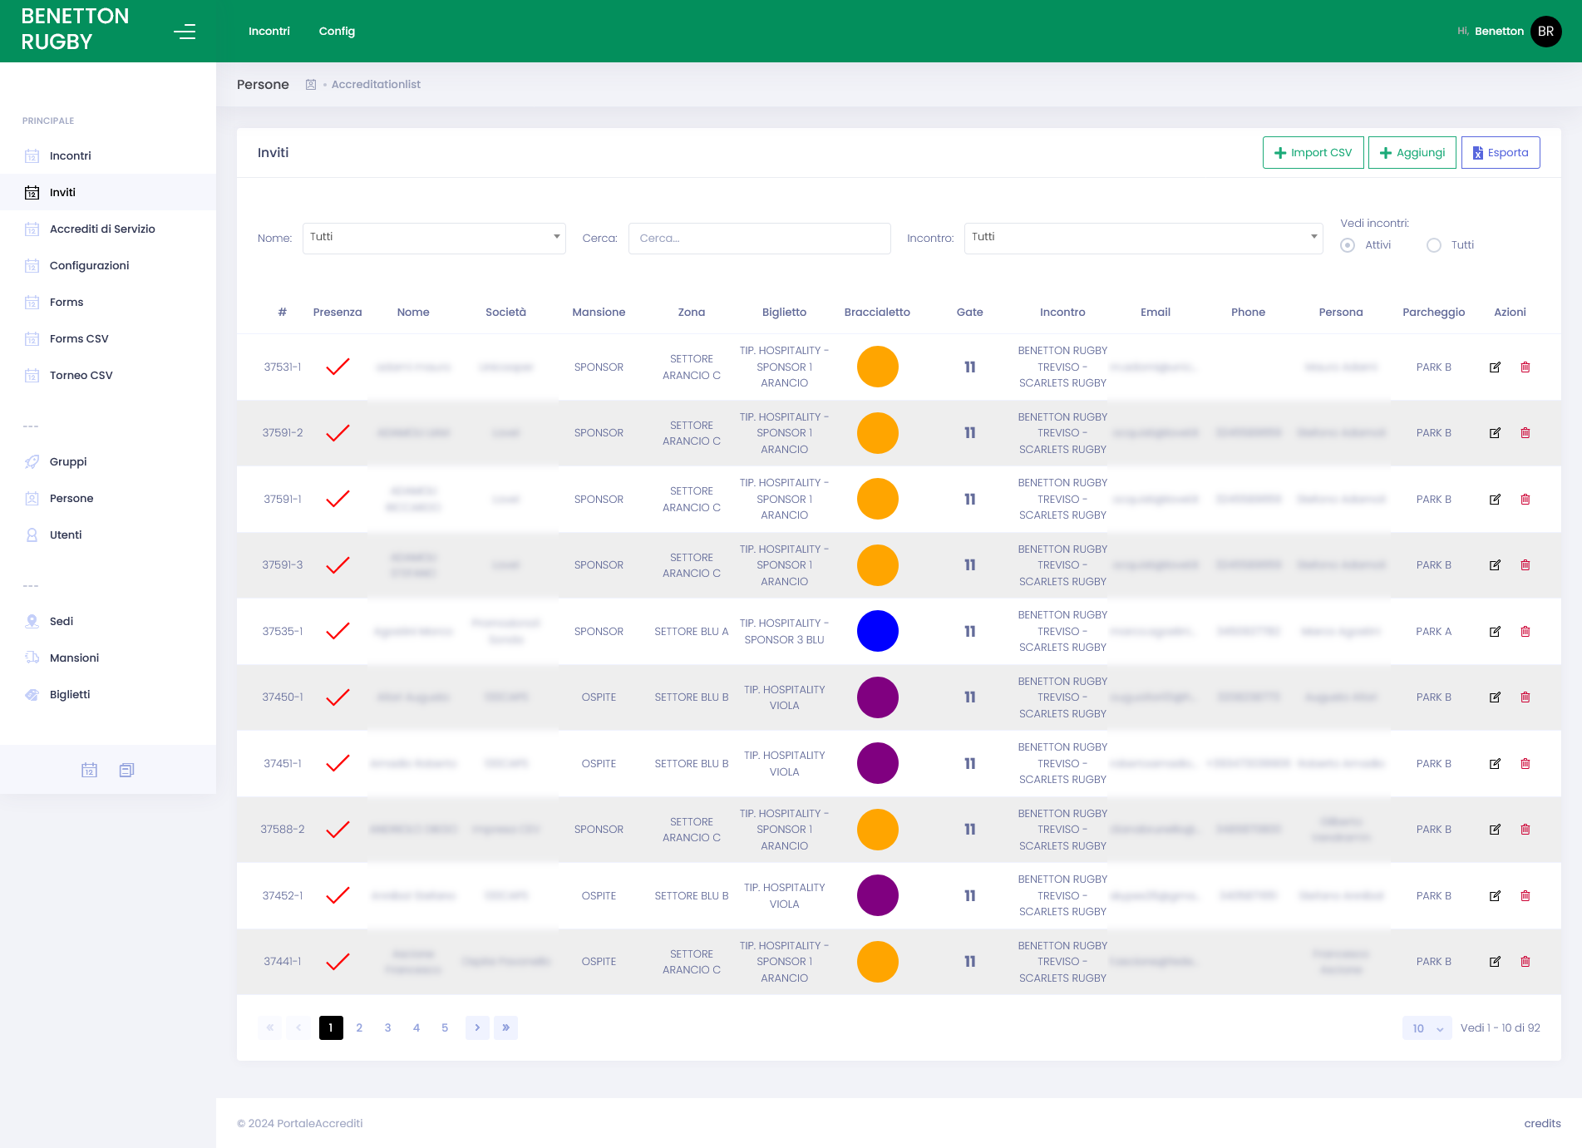Open the Nome dropdown filter
This screenshot has width=1582, height=1148.
click(x=434, y=239)
